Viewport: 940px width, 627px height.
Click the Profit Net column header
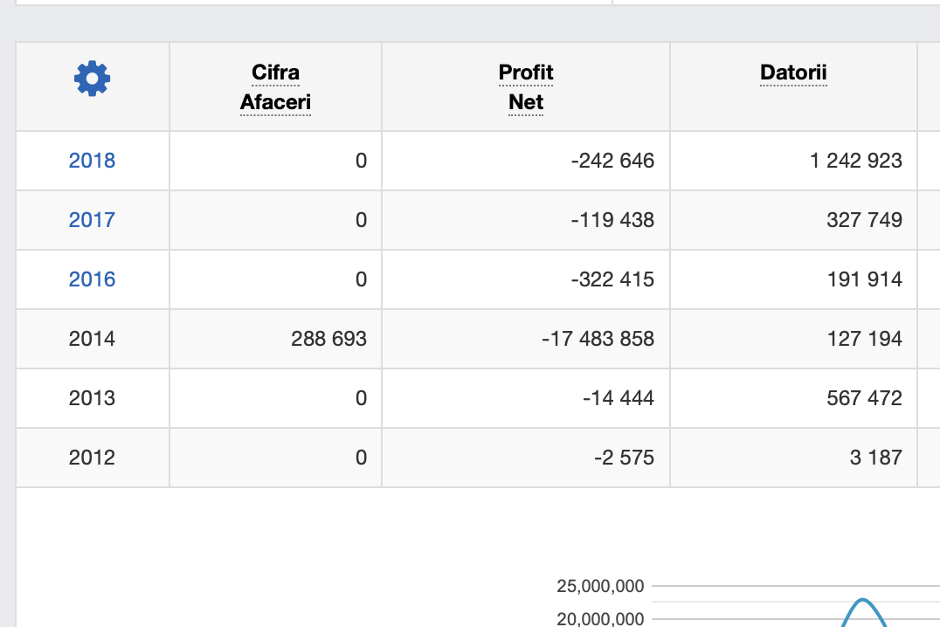(x=526, y=87)
